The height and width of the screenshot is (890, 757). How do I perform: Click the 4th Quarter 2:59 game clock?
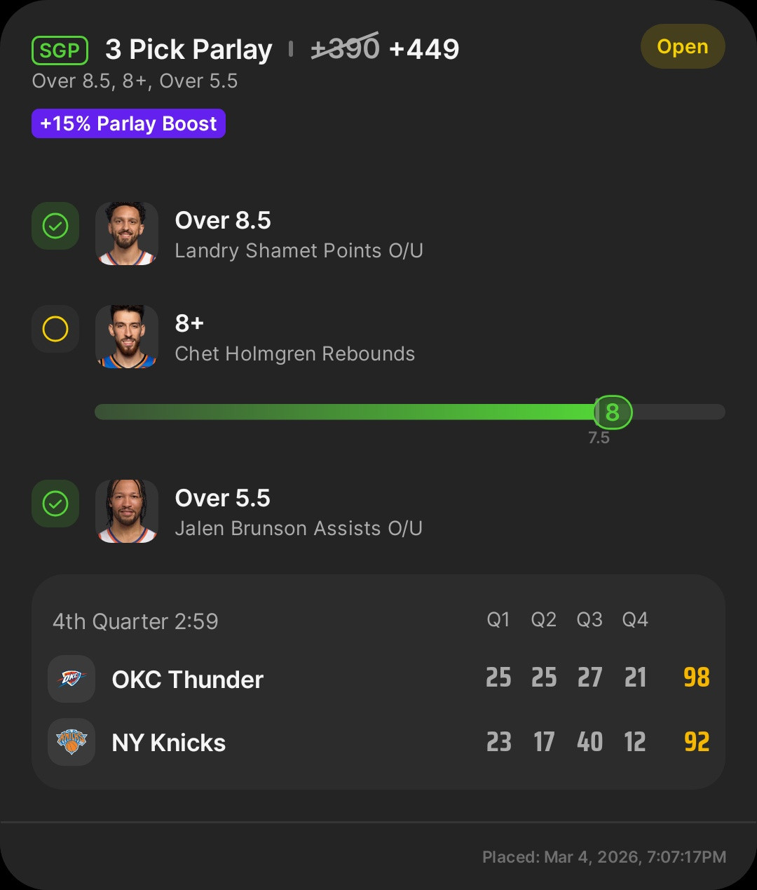(x=135, y=621)
